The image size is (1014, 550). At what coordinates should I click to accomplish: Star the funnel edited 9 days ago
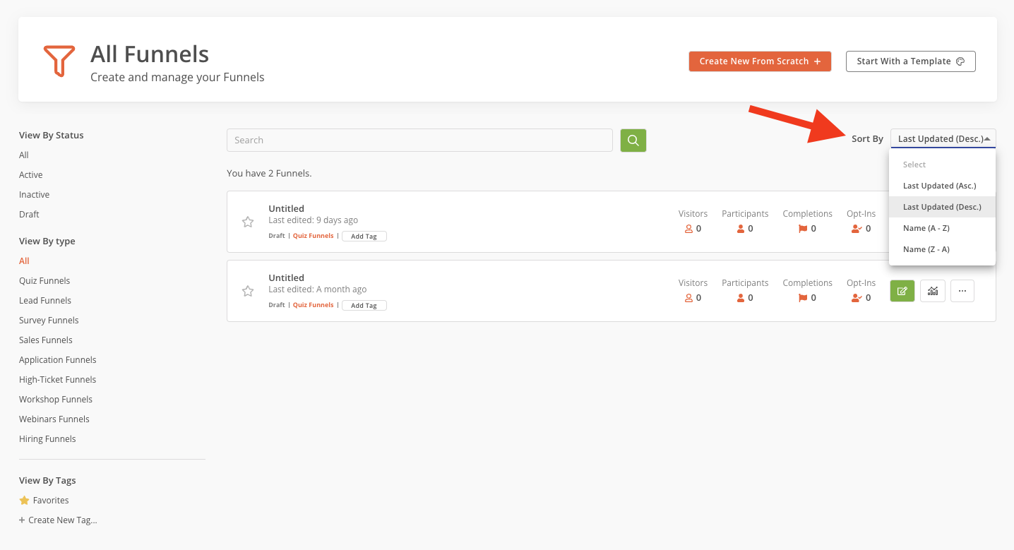pyautogui.click(x=248, y=222)
